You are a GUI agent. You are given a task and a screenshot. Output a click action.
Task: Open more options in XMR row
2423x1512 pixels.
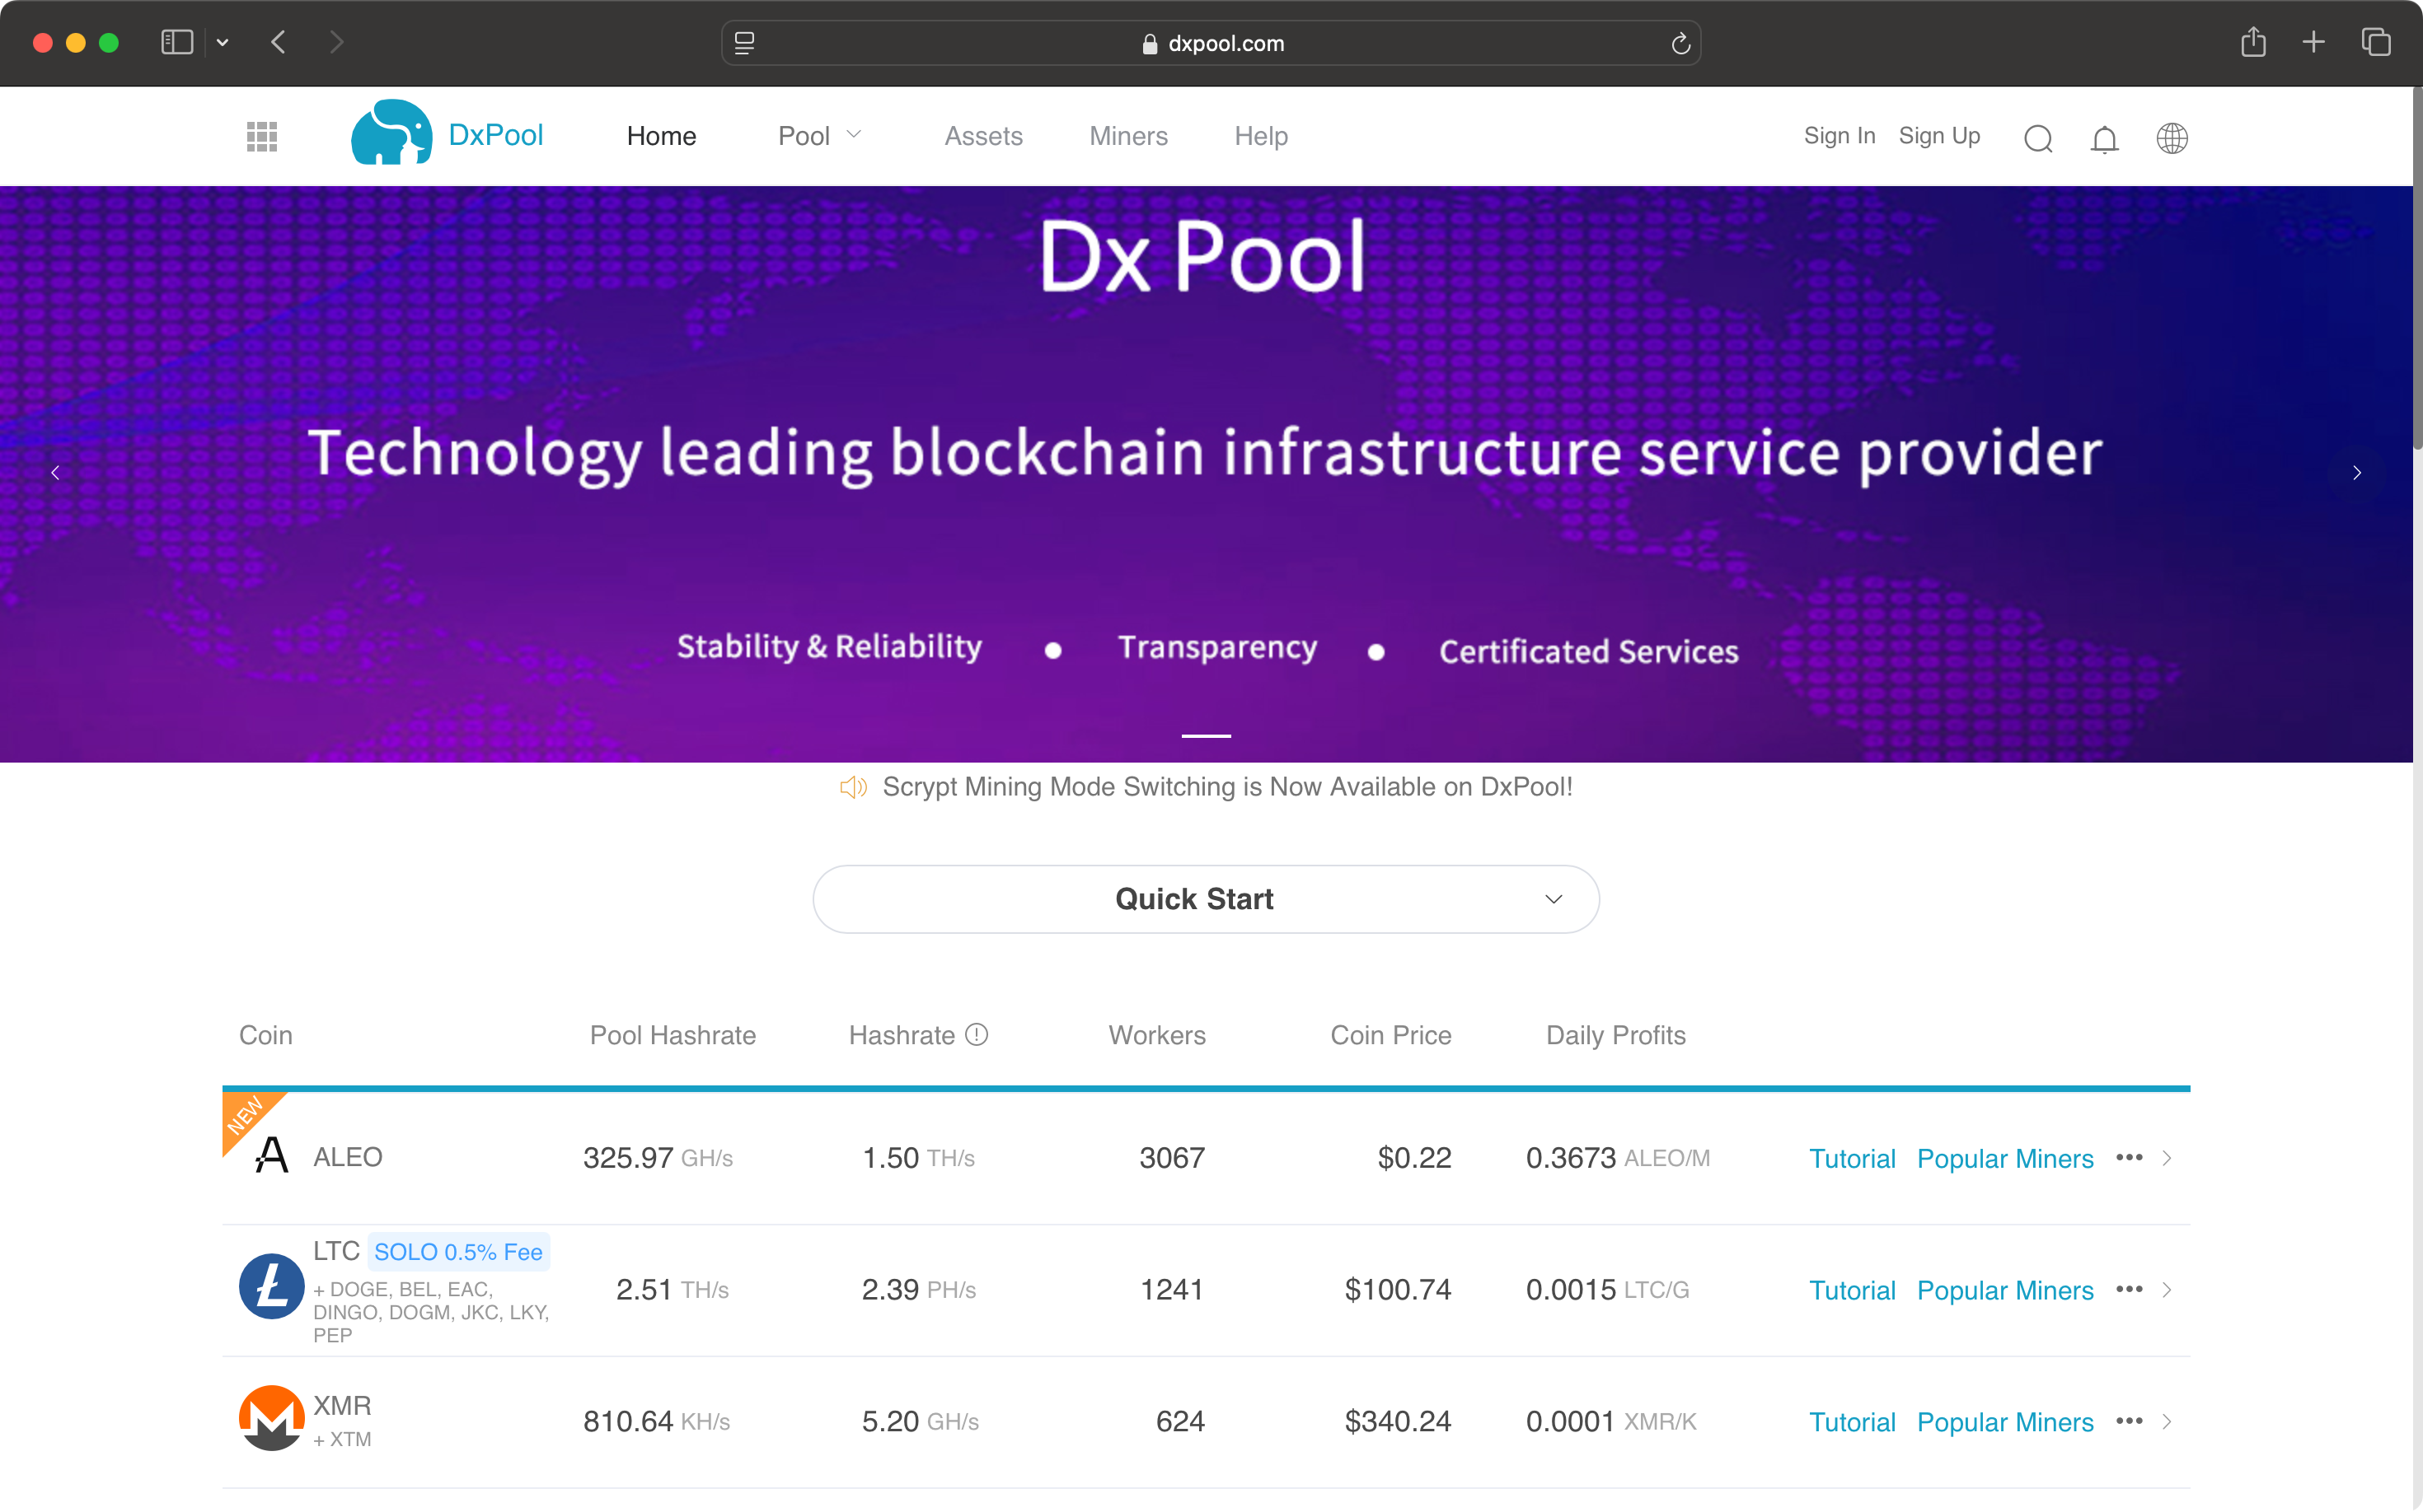click(x=2129, y=1421)
